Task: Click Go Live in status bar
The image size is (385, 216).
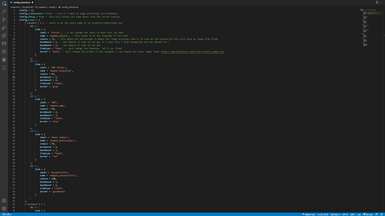Action: (368, 214)
